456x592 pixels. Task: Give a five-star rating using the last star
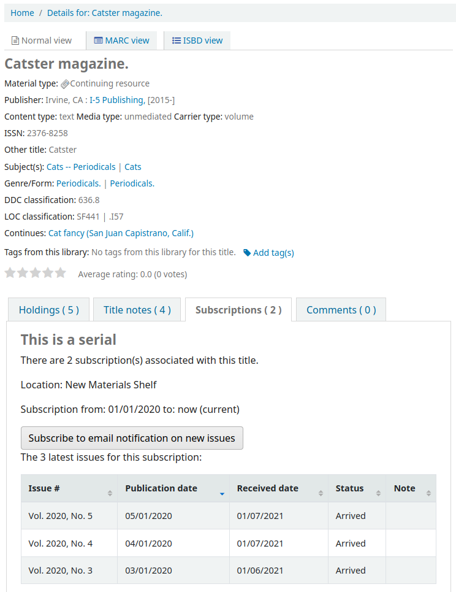(59, 272)
